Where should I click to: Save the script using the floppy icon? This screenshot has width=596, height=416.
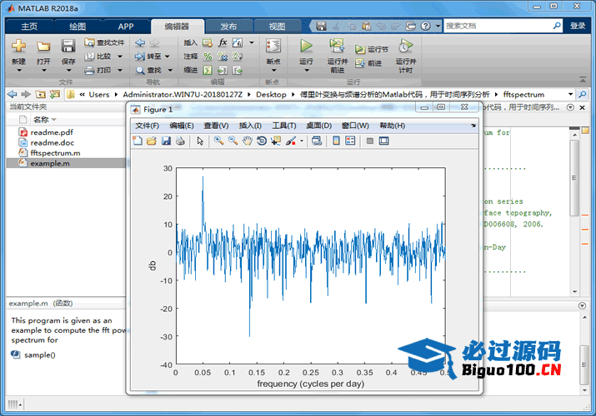tap(68, 46)
